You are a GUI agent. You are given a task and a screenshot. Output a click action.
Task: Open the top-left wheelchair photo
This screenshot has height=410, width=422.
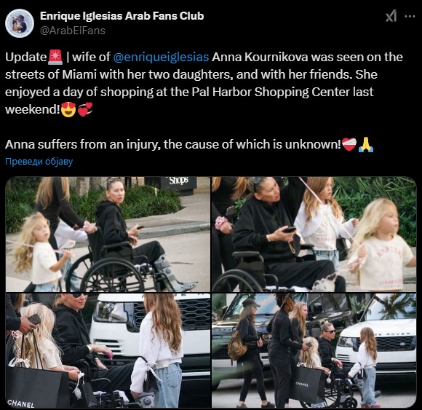pos(108,234)
